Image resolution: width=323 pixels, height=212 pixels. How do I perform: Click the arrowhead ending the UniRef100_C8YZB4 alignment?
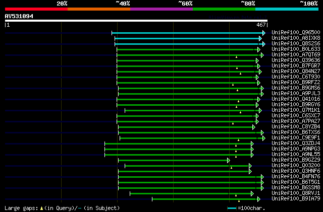[254, 127]
